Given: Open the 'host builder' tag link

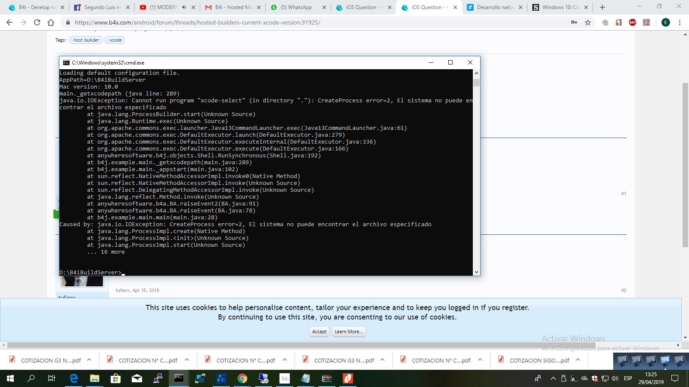Looking at the screenshot, I should point(85,40).
